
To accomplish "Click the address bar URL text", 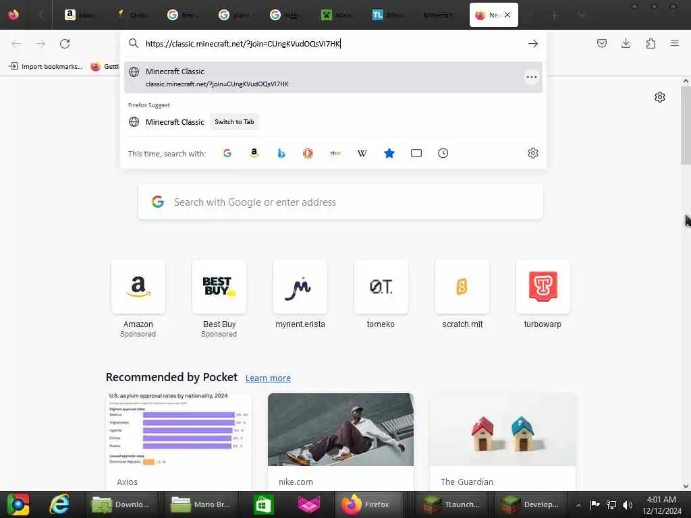I will click(x=243, y=44).
